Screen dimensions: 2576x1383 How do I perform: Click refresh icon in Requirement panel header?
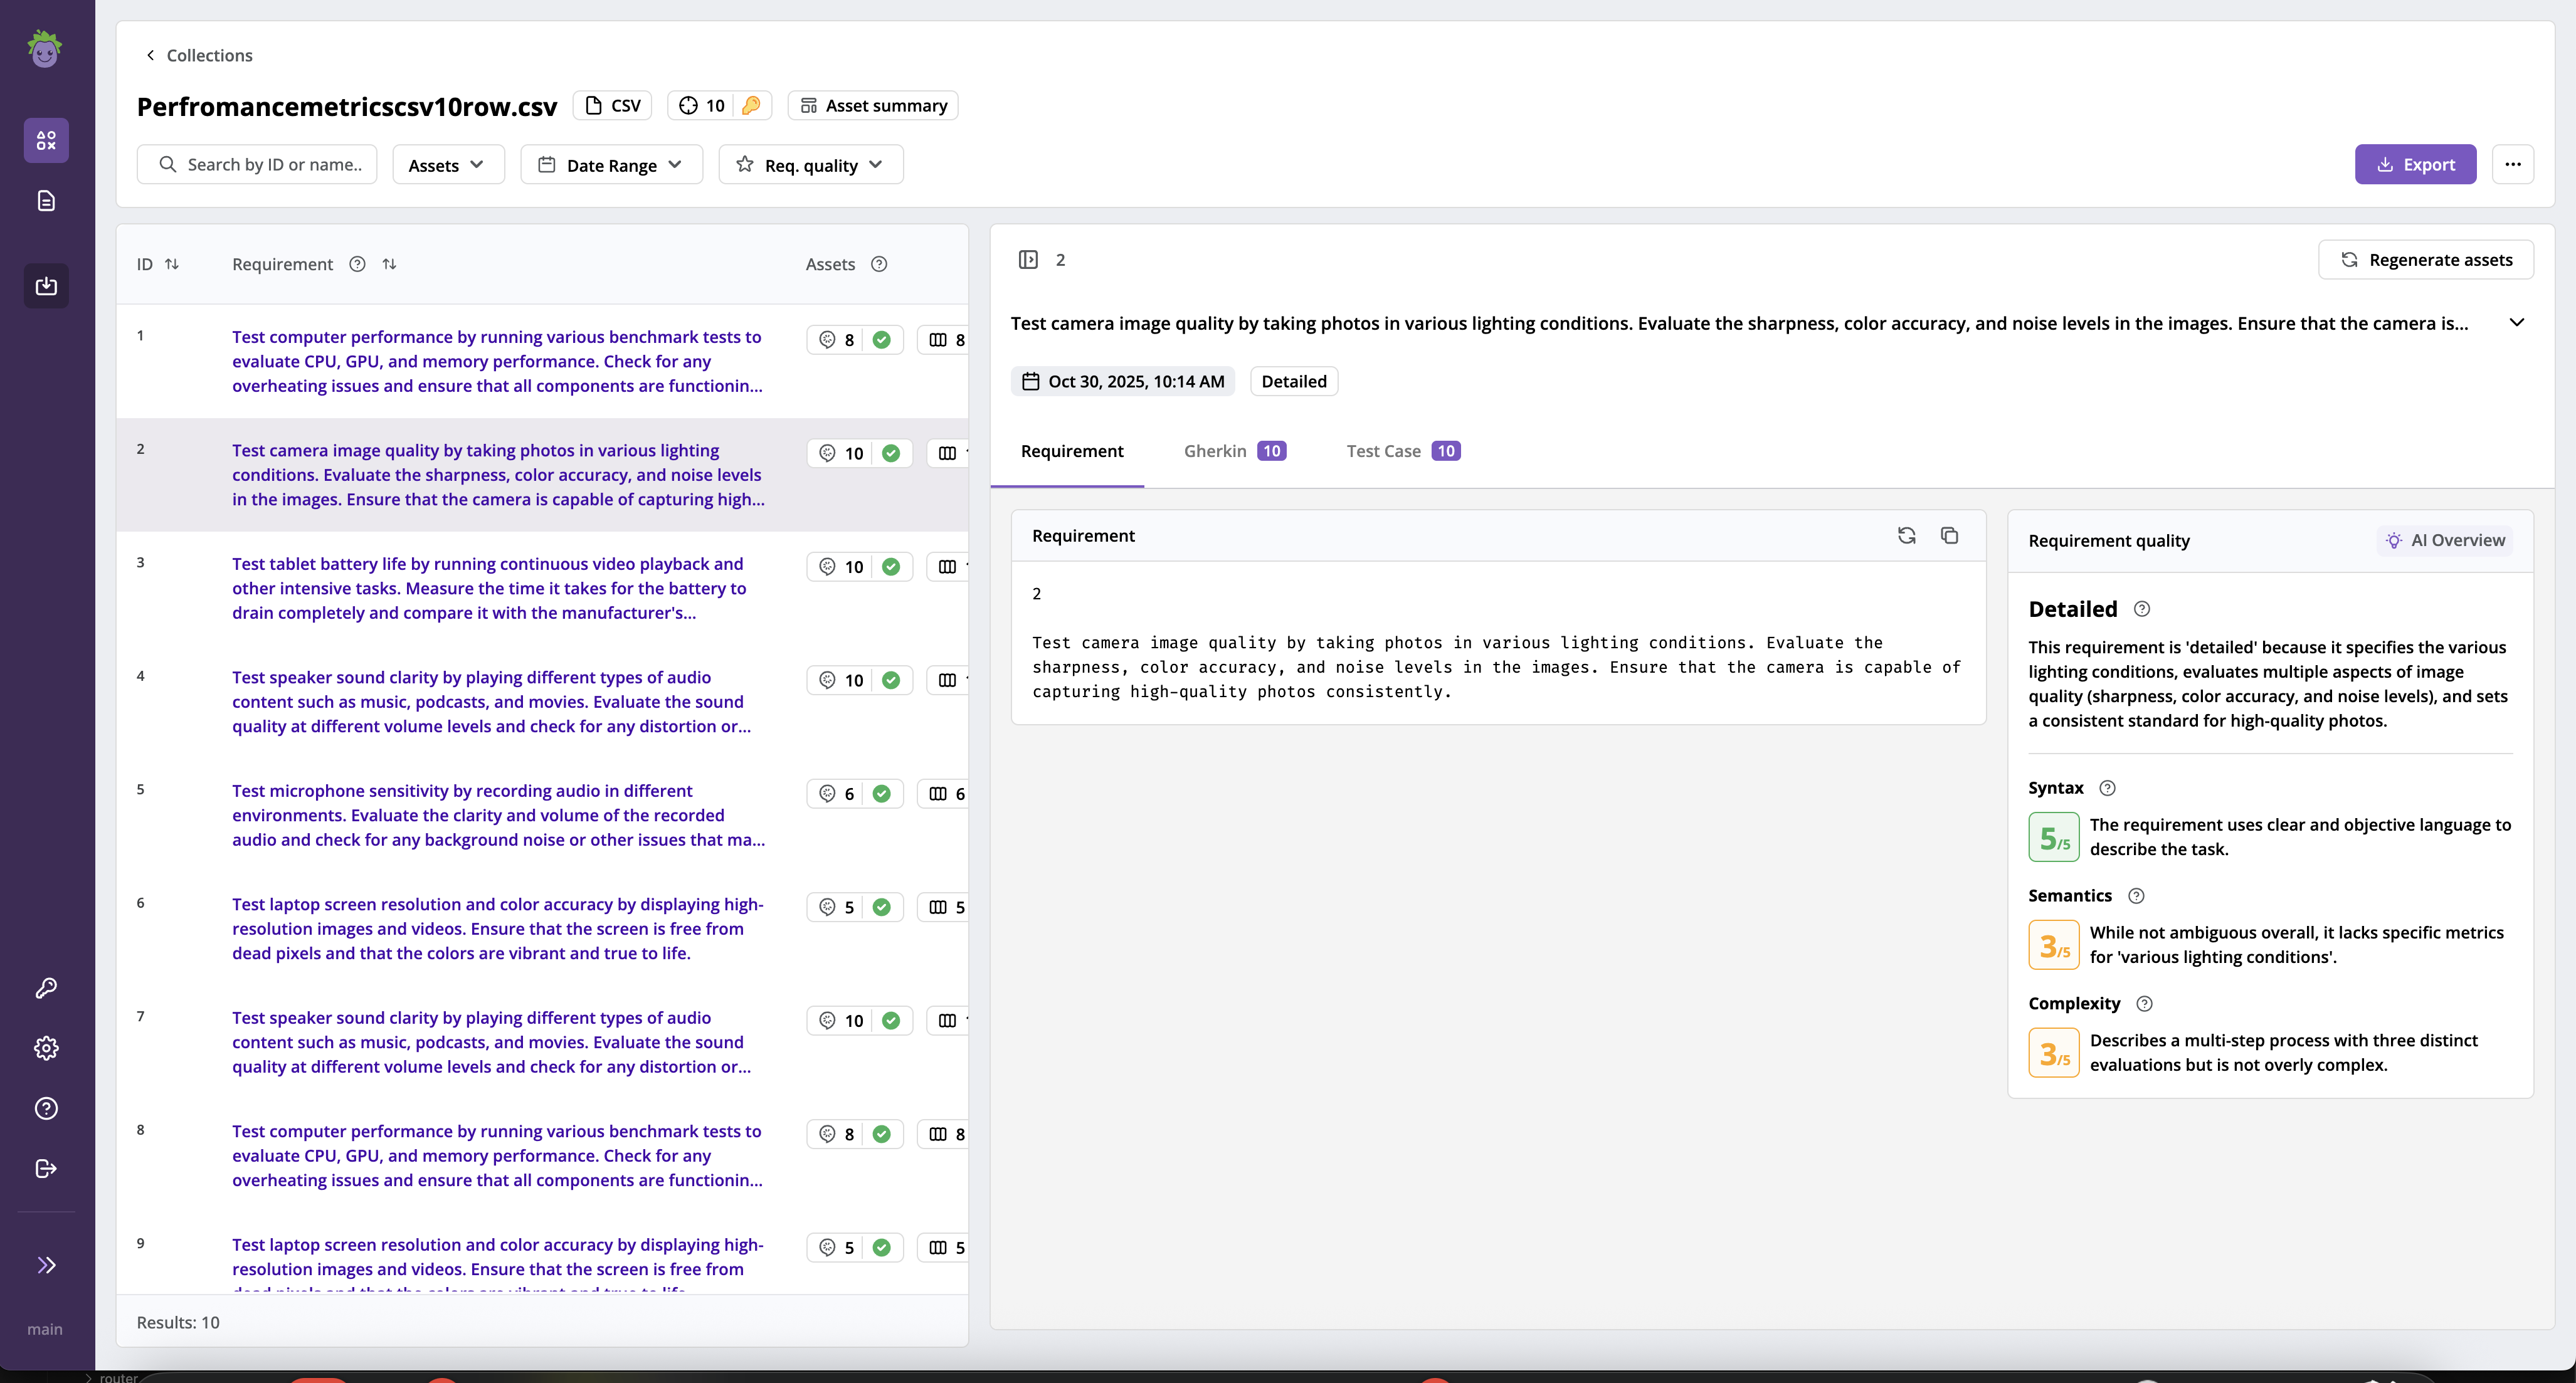[x=1906, y=536]
